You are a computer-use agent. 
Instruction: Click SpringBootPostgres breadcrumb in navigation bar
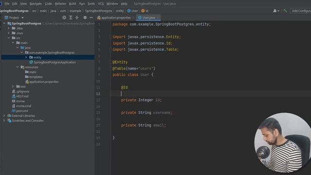coord(99,11)
